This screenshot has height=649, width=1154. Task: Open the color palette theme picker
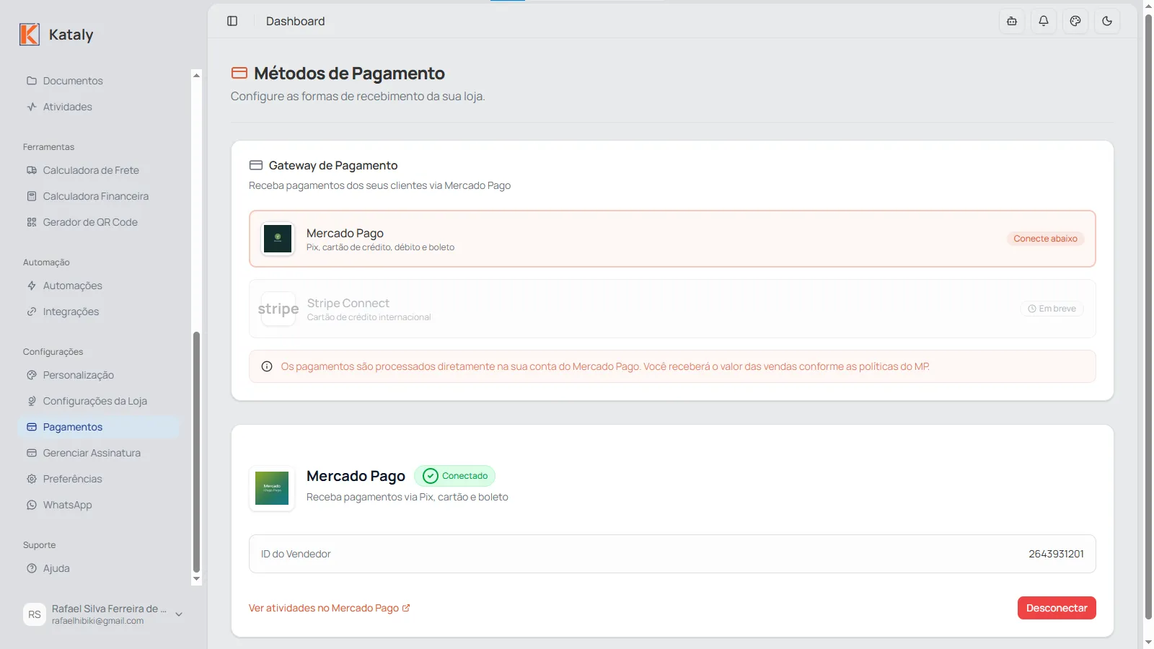point(1075,21)
